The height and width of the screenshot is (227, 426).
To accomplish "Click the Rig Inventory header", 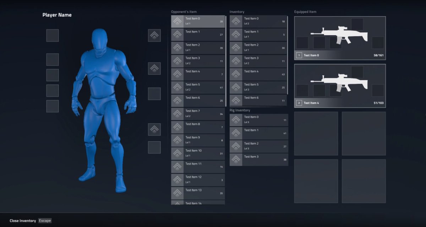I will point(240,110).
